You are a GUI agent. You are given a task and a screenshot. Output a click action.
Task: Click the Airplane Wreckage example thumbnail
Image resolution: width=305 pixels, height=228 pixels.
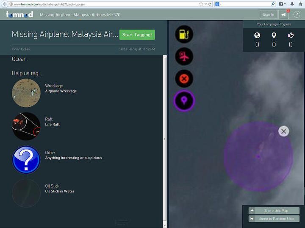point(26,93)
